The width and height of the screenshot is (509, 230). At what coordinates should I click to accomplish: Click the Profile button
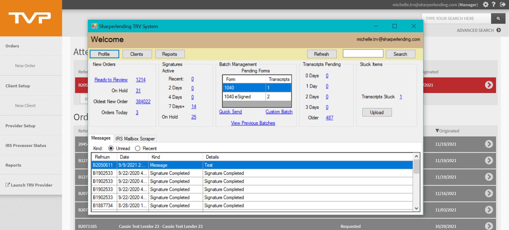coord(104,54)
